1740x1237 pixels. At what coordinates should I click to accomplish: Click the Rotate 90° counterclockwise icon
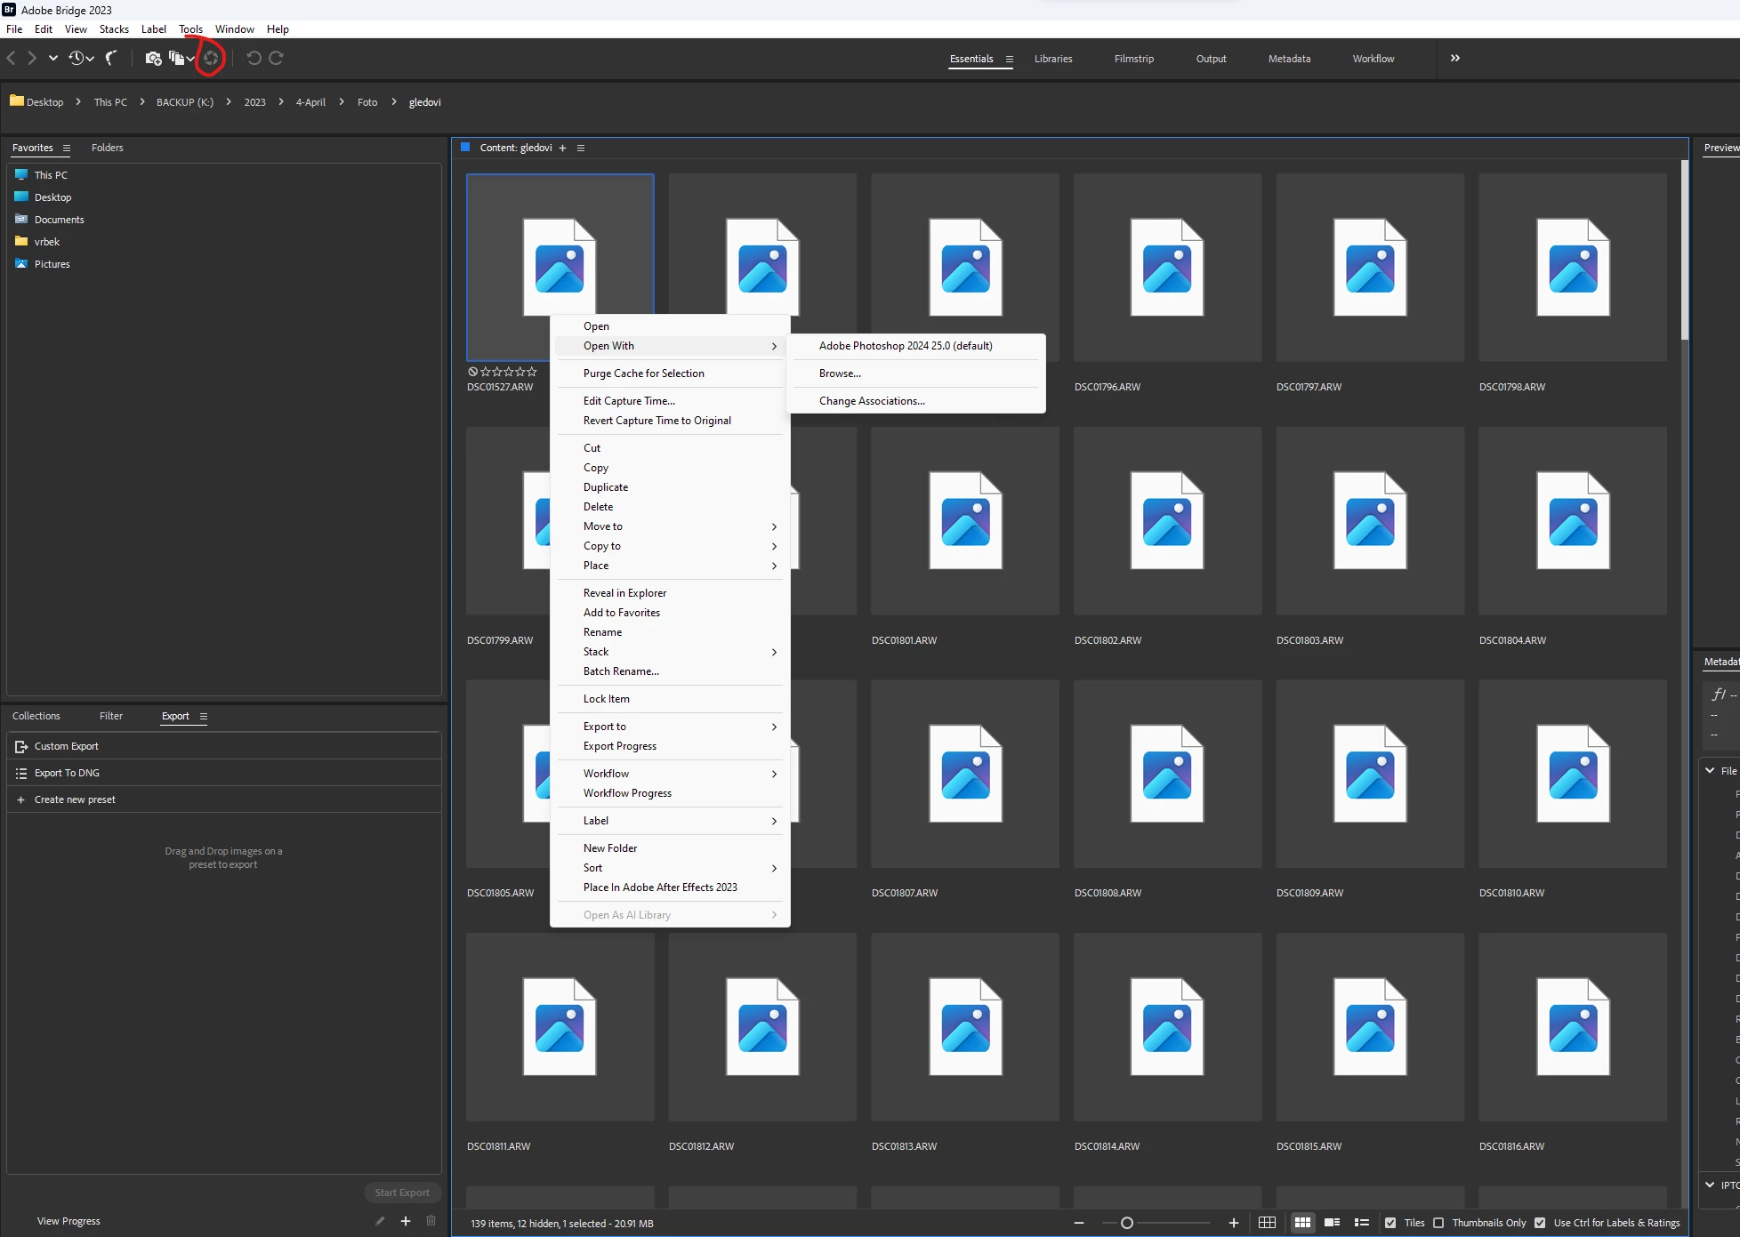pos(254,59)
